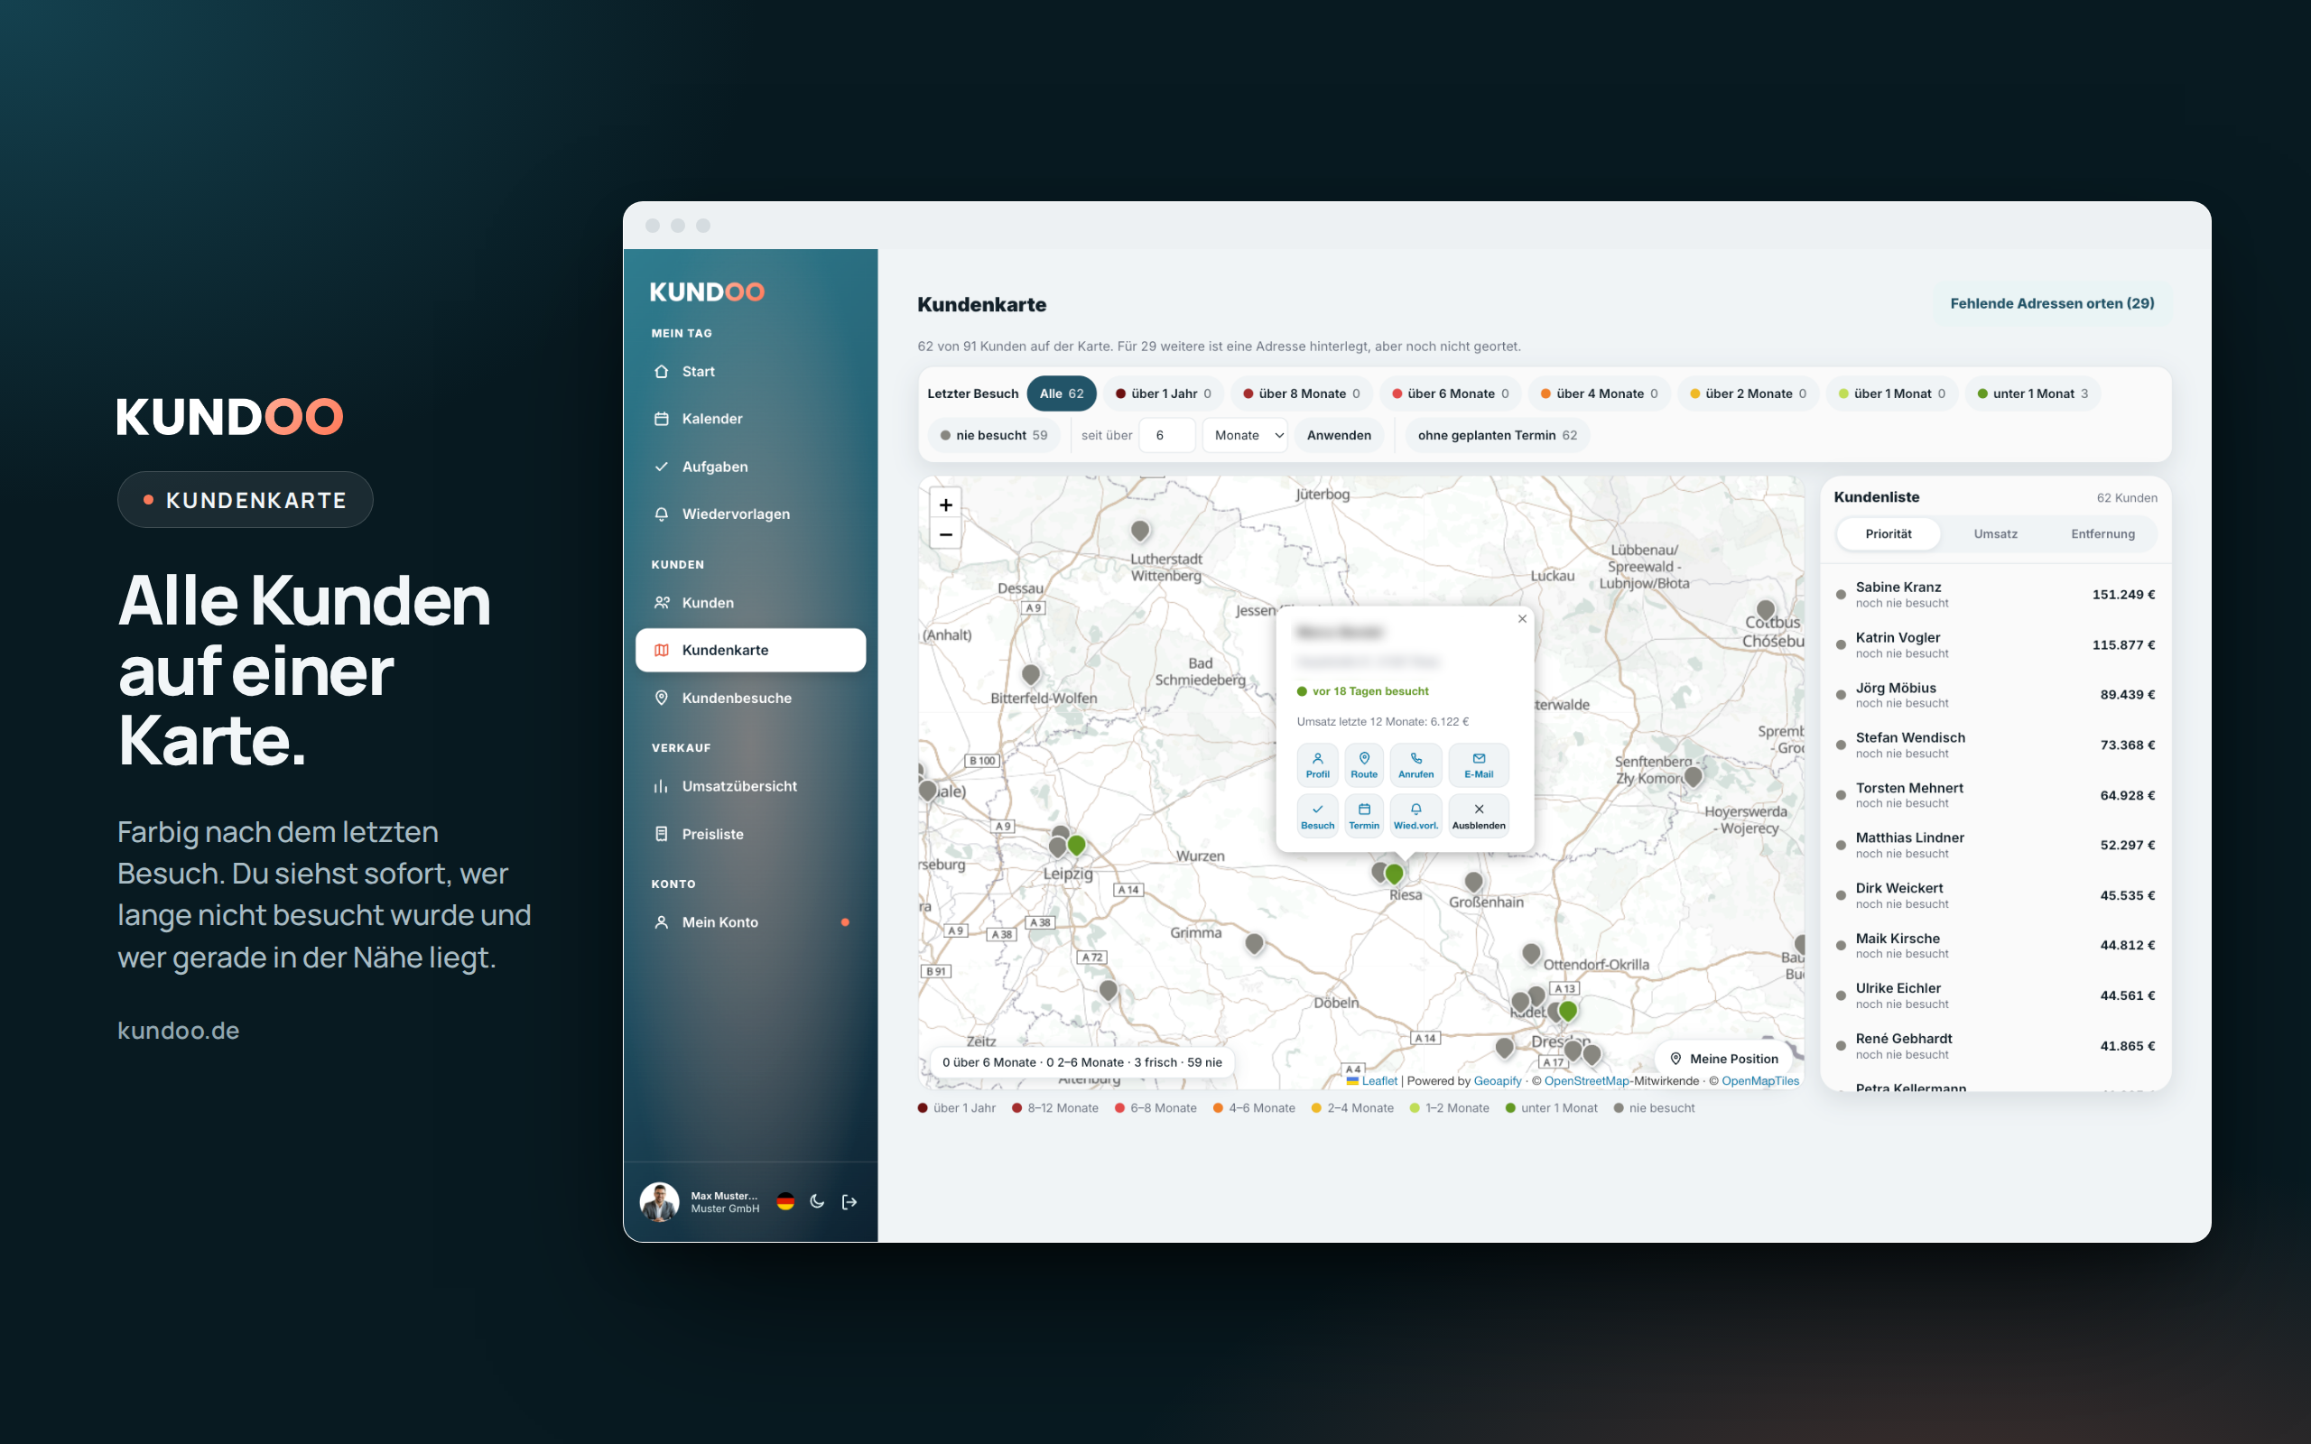
Task: Select Sabine Kranz in the Kundenliste
Action: (1995, 594)
